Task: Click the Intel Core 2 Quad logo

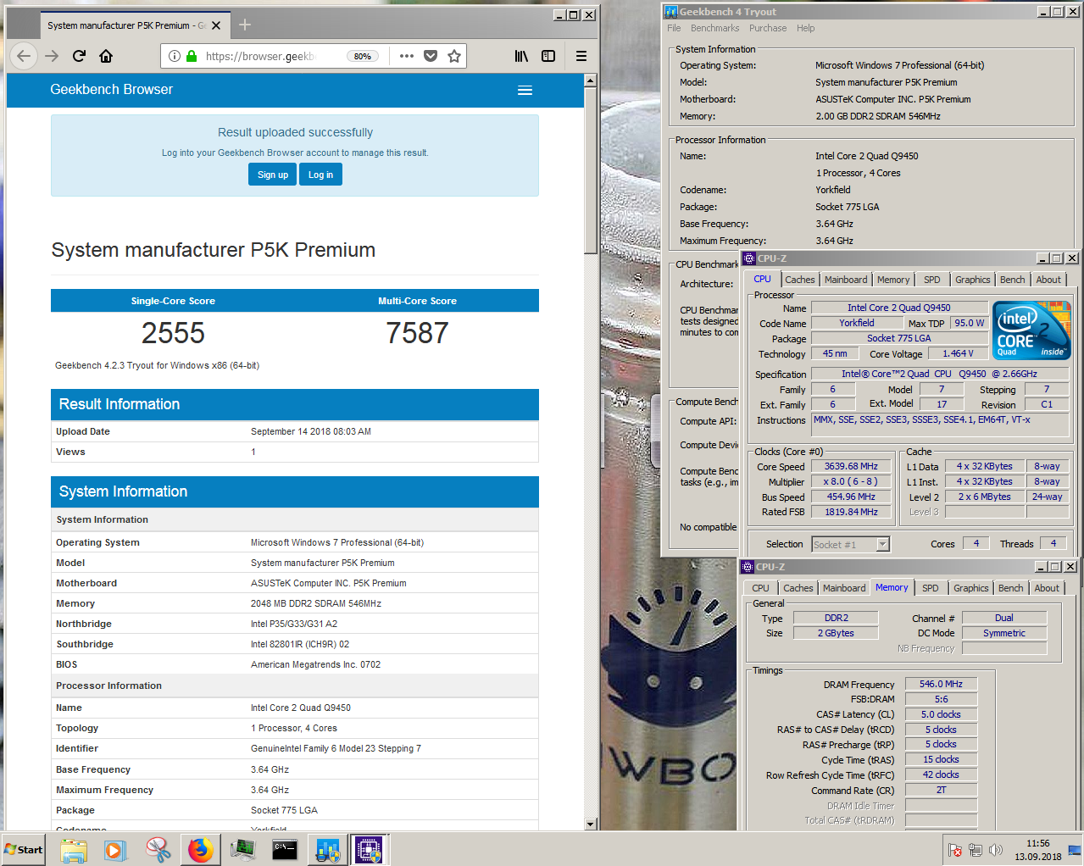Action: click(1031, 330)
